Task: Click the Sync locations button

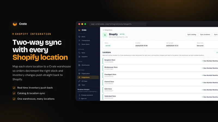Action: [205, 35]
